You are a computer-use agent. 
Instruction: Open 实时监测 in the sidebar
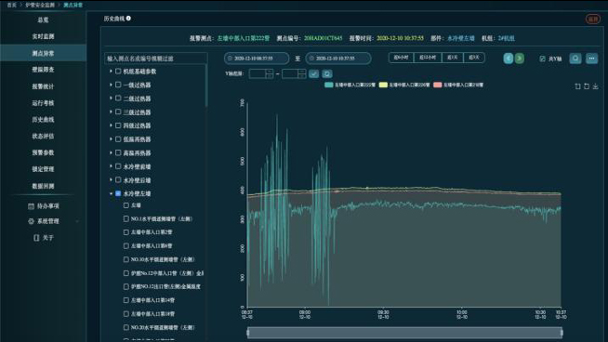point(43,36)
